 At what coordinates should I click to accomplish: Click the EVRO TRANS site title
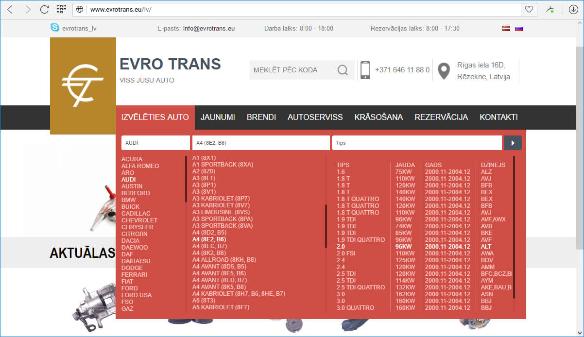(170, 64)
